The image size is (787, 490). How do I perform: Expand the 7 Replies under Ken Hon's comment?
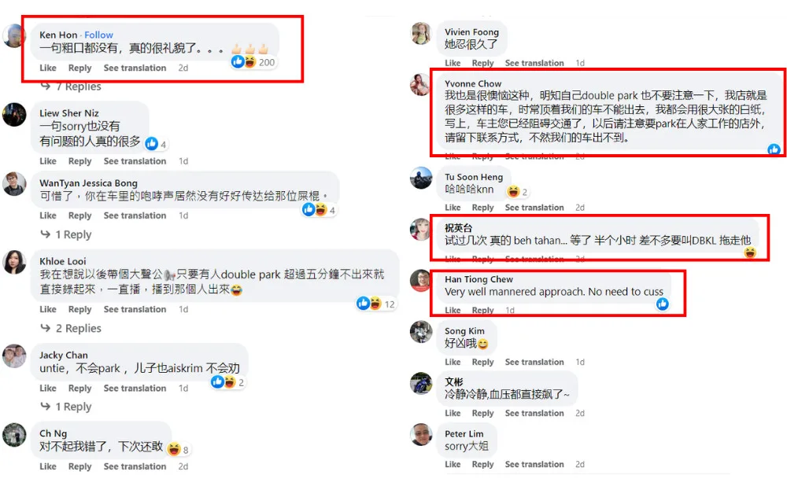click(x=71, y=87)
